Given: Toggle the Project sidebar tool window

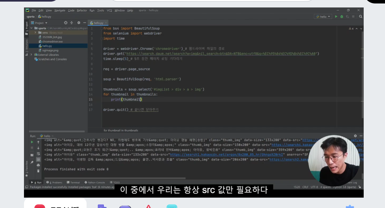Looking at the screenshot, I should click(27, 29).
